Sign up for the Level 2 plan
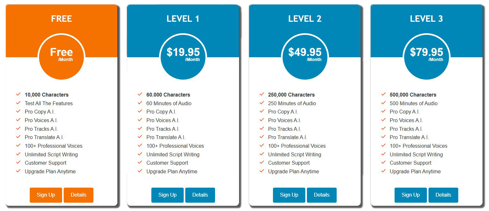The image size is (489, 211). [x=289, y=195]
